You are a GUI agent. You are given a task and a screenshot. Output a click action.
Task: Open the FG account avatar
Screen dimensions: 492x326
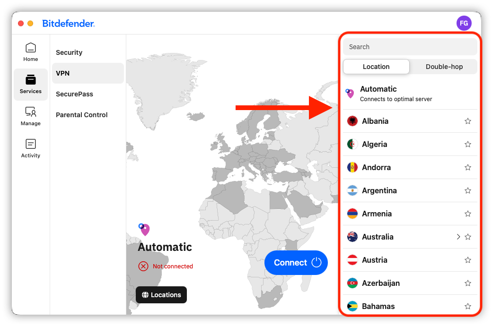point(464,23)
